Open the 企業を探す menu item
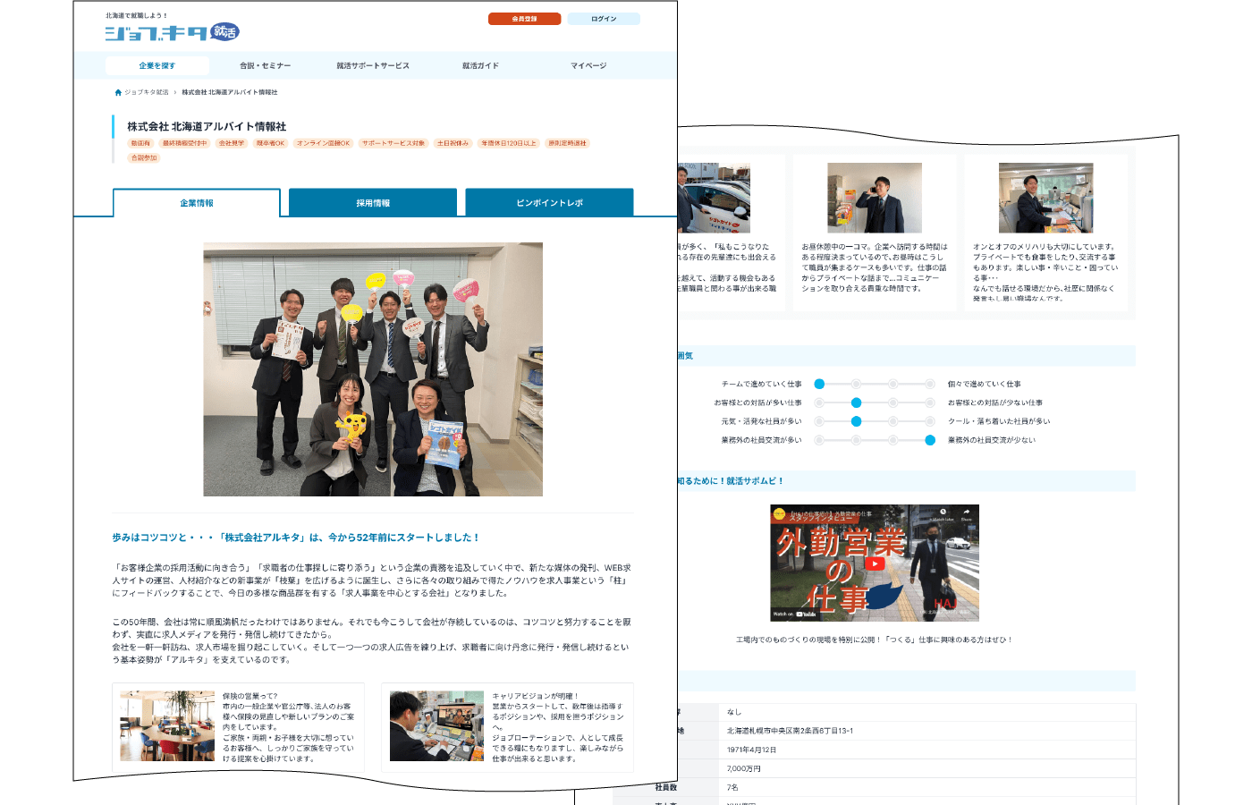The image size is (1252, 805). (157, 65)
